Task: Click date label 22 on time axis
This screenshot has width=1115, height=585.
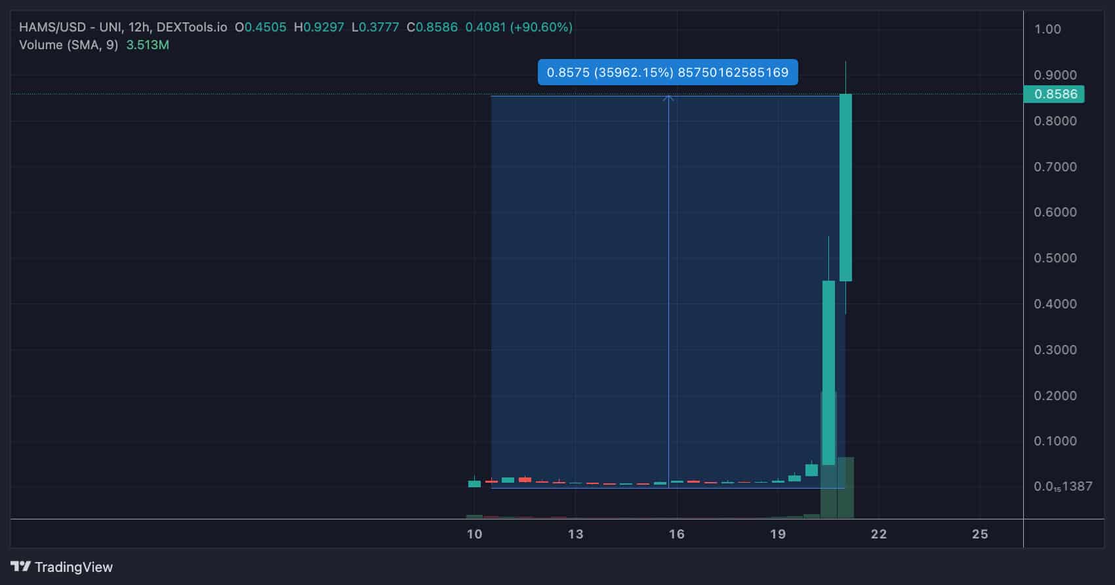Action: 878,534
